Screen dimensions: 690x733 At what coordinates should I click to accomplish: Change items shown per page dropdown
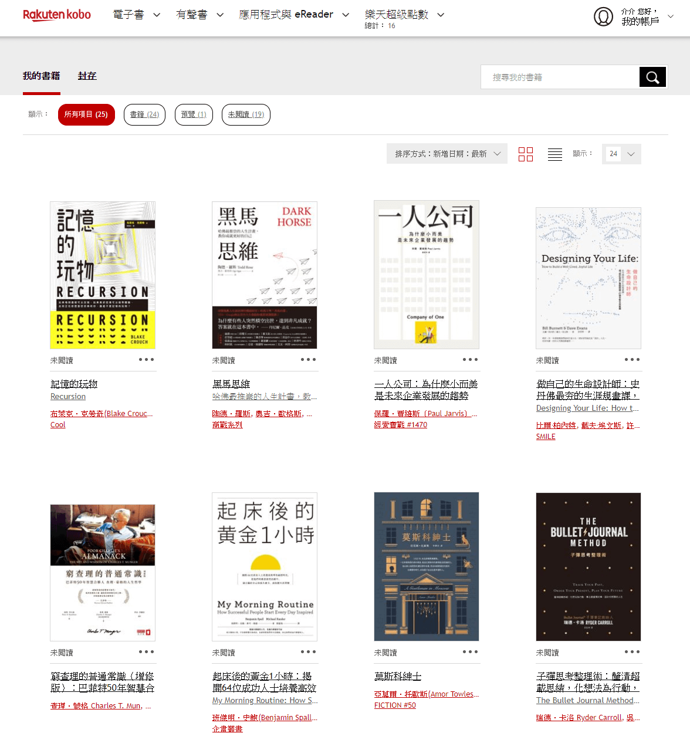621,153
